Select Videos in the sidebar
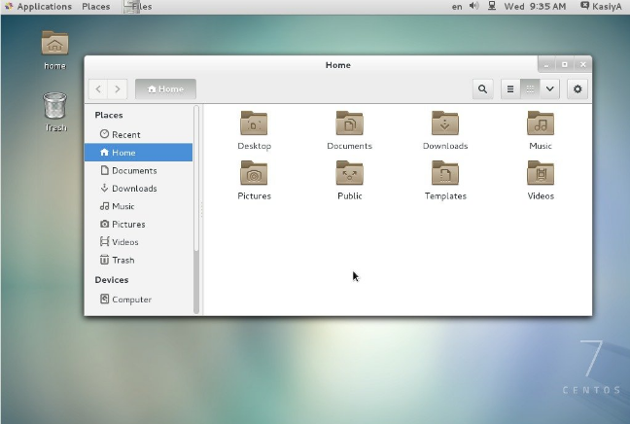The width and height of the screenshot is (630, 424). (139, 242)
